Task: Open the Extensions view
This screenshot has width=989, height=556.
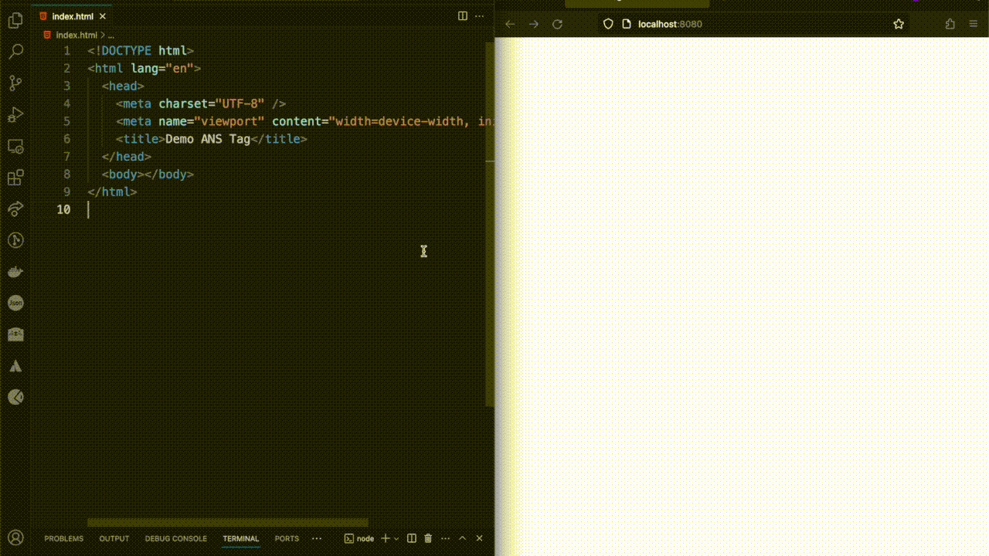Action: pos(15,178)
